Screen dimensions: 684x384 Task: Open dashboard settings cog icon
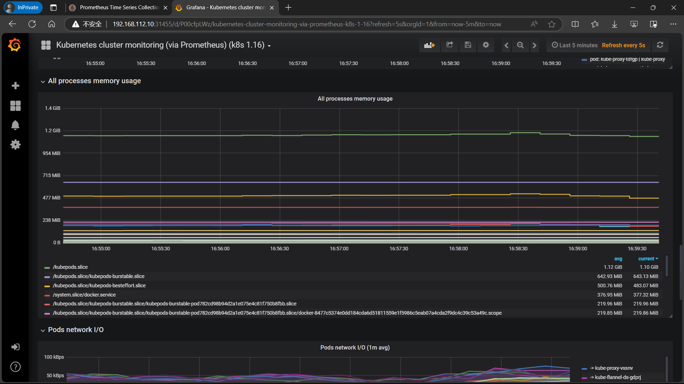click(x=486, y=45)
